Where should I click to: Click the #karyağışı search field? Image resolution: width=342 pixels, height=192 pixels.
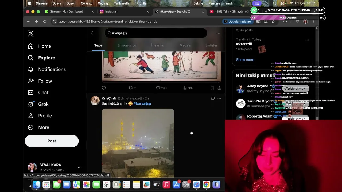(156, 33)
